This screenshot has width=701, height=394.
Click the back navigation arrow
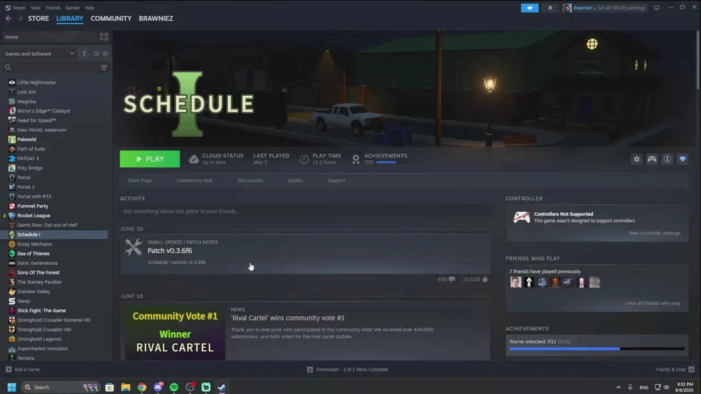tap(8, 18)
